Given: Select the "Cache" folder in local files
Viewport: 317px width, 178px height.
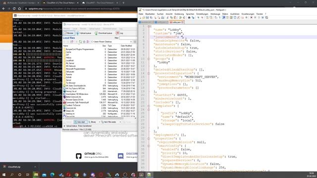Looking at the screenshot, I should [x=68, y=52].
